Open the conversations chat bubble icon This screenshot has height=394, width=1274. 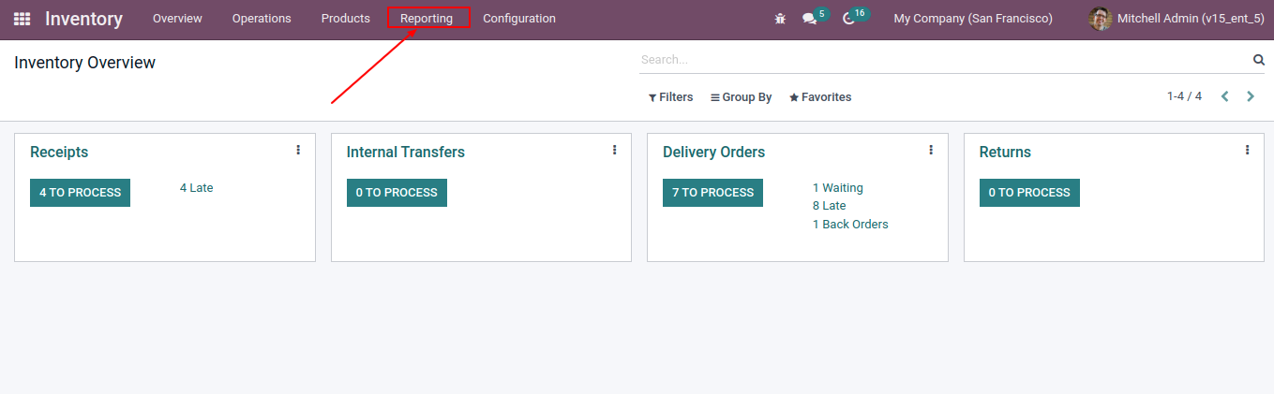click(x=810, y=19)
